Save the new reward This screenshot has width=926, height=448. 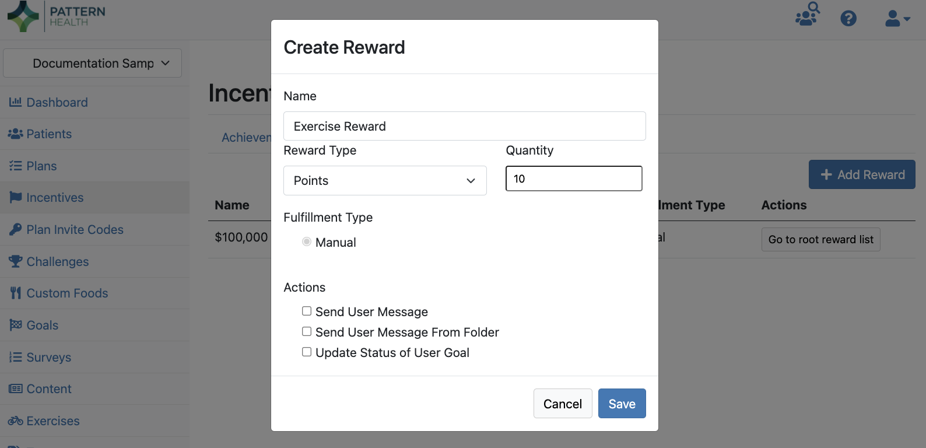tap(622, 404)
